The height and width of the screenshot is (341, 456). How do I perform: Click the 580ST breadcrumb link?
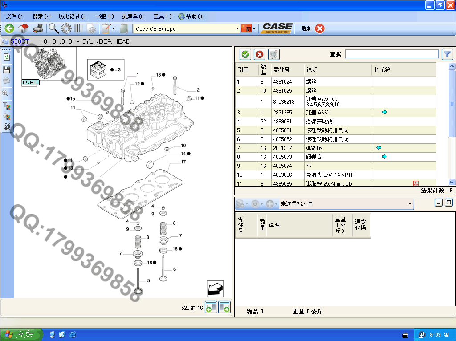pos(20,41)
